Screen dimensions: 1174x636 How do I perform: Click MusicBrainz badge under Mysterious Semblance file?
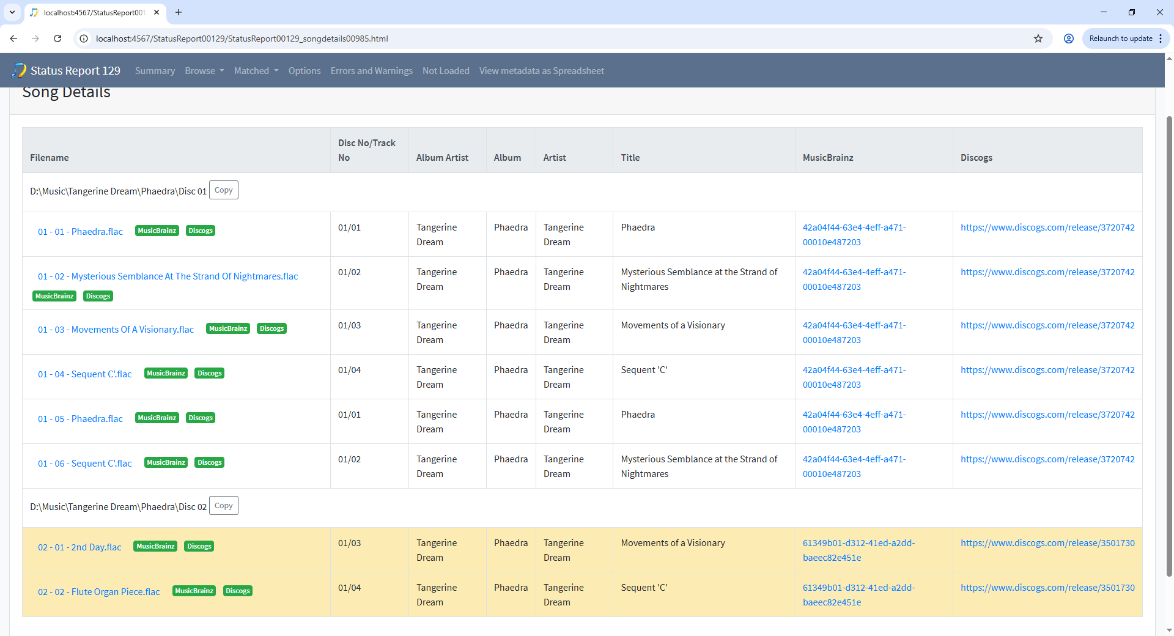coord(54,296)
